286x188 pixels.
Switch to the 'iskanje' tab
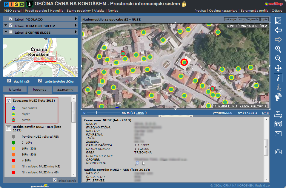pyautogui.click(x=15, y=90)
